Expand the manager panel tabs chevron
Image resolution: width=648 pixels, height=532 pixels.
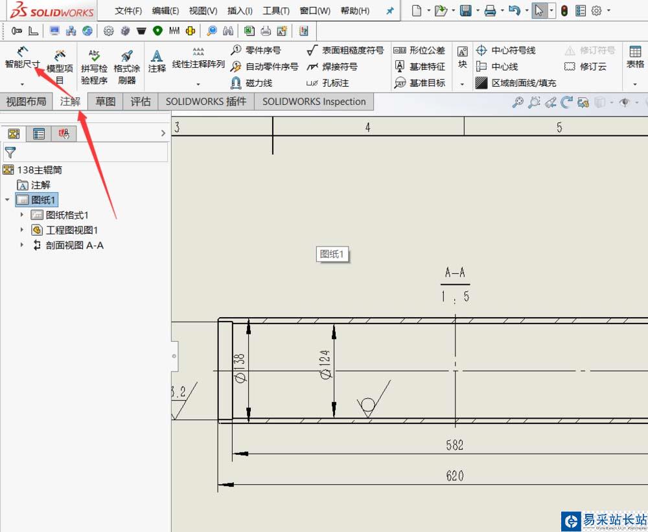tap(163, 133)
